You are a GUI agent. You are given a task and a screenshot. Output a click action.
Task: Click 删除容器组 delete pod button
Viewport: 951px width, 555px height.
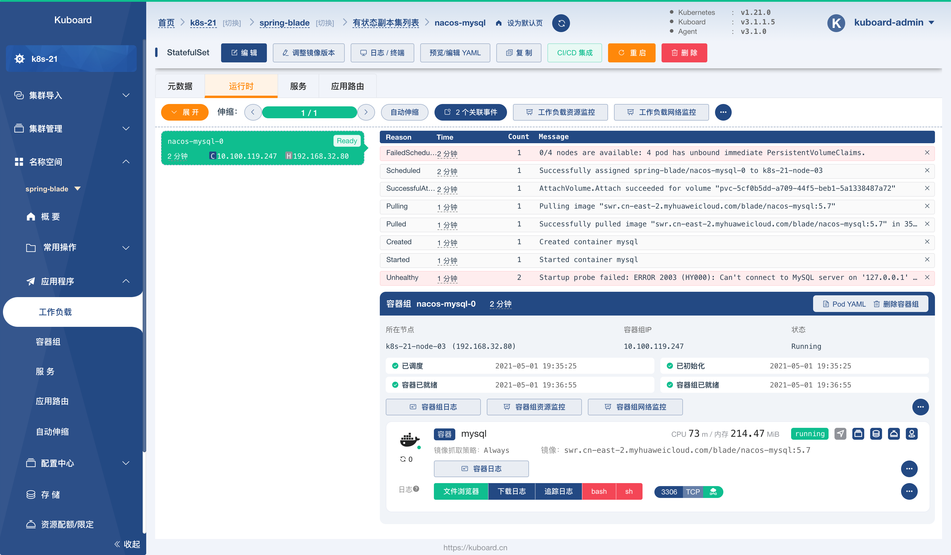[x=896, y=304]
